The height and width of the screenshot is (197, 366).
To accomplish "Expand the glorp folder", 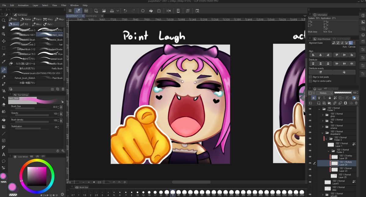I will click(322, 115).
